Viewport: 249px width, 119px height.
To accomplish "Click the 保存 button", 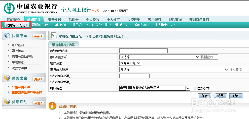I will (x=205, y=96).
